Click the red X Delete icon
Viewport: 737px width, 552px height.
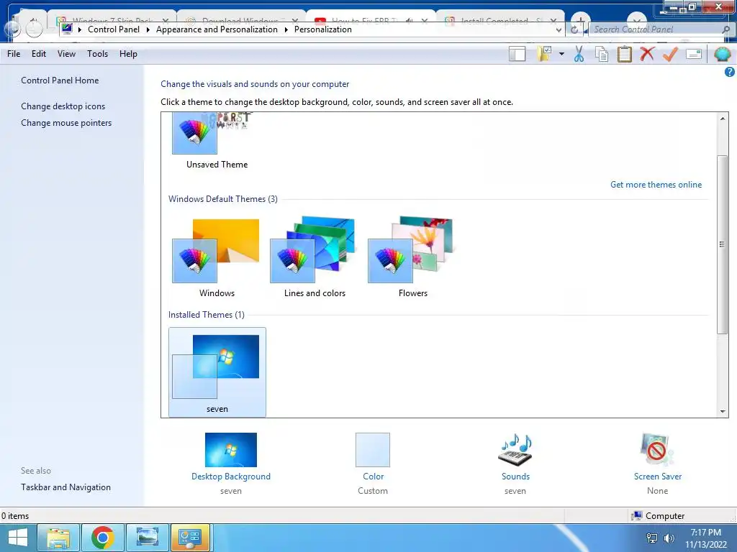[x=647, y=54]
